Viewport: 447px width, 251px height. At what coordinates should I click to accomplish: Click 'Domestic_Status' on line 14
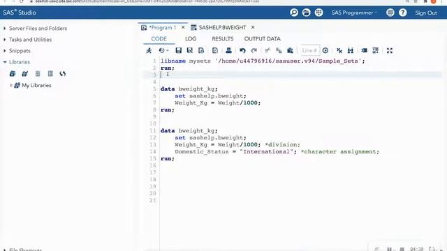(202, 152)
